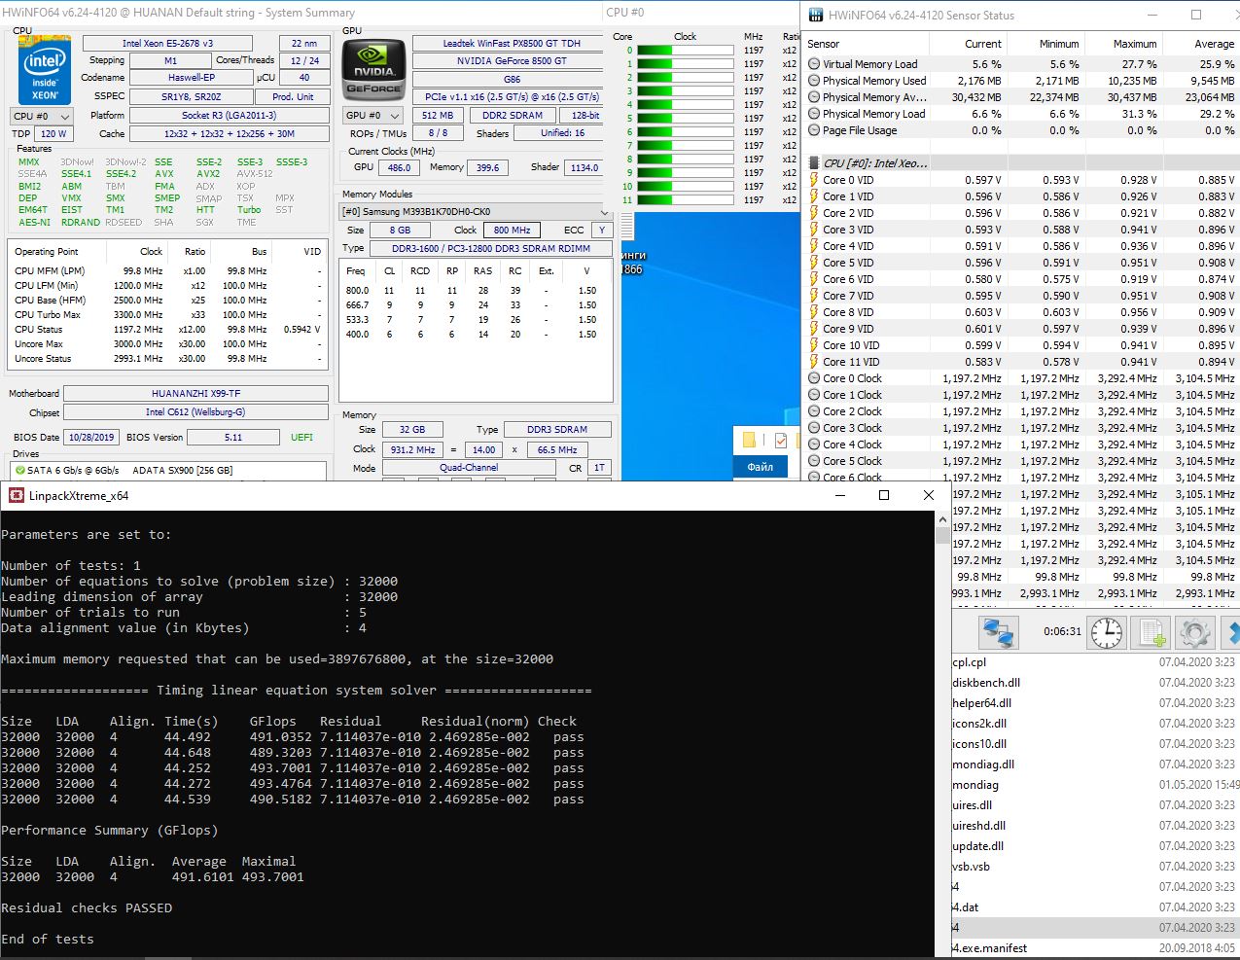Click the Physical Memory Used sensor icon
The height and width of the screenshot is (960, 1240).
tap(814, 81)
